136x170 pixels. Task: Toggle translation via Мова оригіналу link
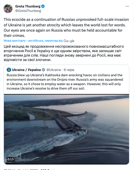pos(33,41)
